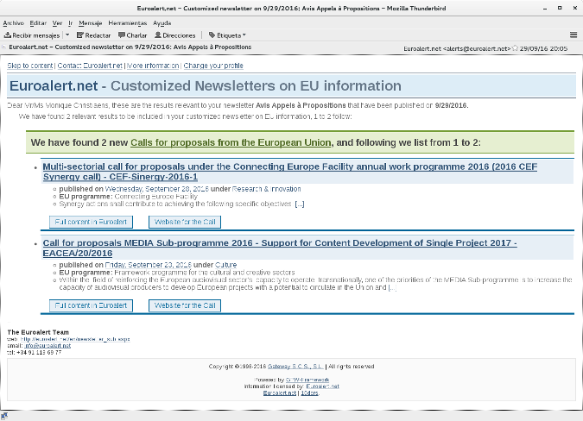Open the 10ders link in footer

(310, 393)
